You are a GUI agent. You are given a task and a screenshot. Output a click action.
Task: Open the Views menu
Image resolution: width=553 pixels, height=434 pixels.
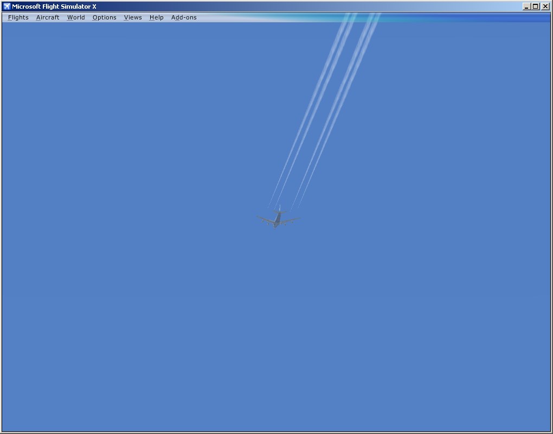click(x=133, y=17)
